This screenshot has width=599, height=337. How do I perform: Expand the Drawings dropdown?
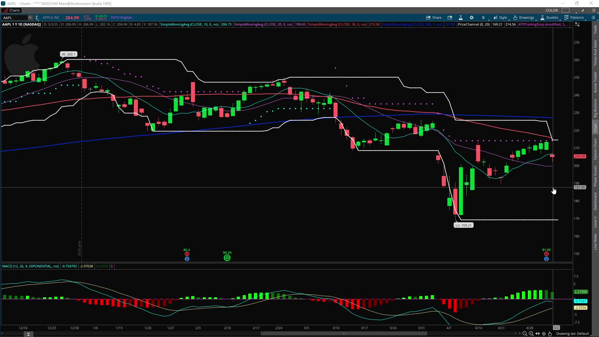coord(524,17)
